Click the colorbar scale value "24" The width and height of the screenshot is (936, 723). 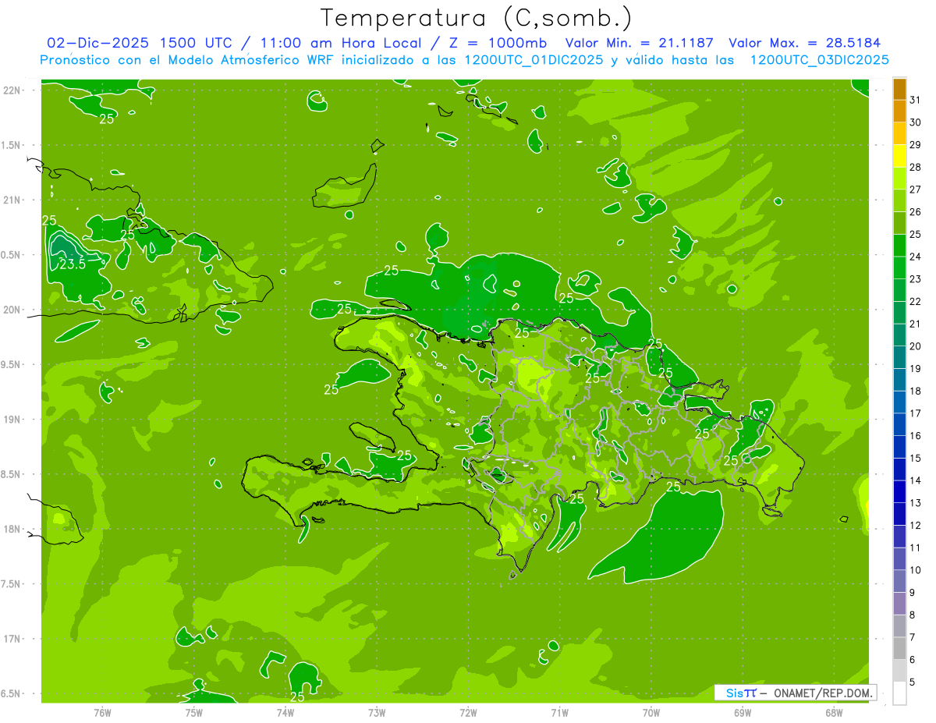(x=916, y=257)
